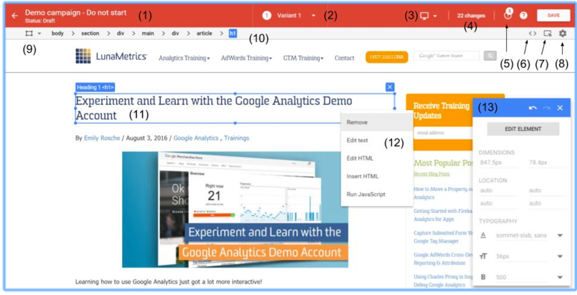
Task: Open diagnostics icon with notification badge
Action: 507,15
